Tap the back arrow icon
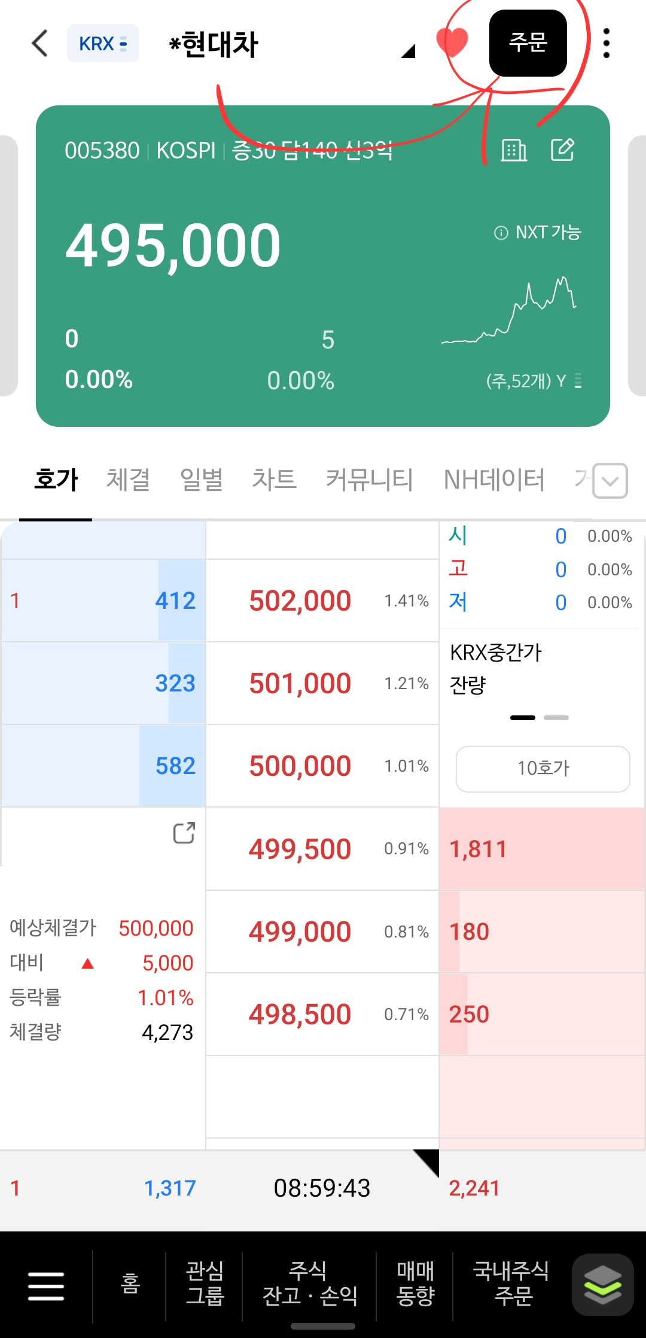Image resolution: width=646 pixels, height=1338 pixels. click(39, 43)
